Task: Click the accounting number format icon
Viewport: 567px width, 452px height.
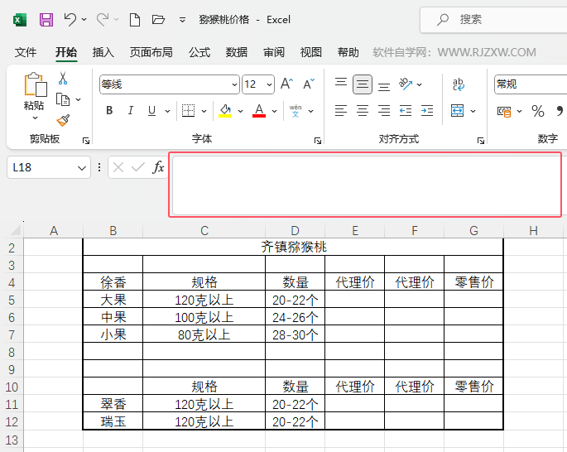Action: (504, 112)
